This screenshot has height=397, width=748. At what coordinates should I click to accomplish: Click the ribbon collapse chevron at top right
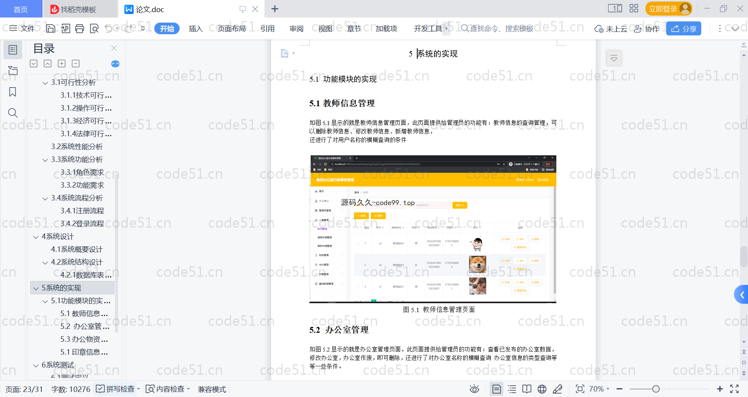(735, 28)
